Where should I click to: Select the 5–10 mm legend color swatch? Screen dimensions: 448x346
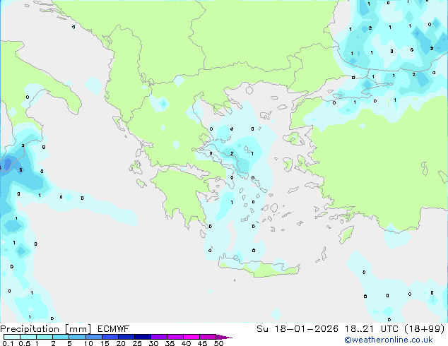(77, 337)
